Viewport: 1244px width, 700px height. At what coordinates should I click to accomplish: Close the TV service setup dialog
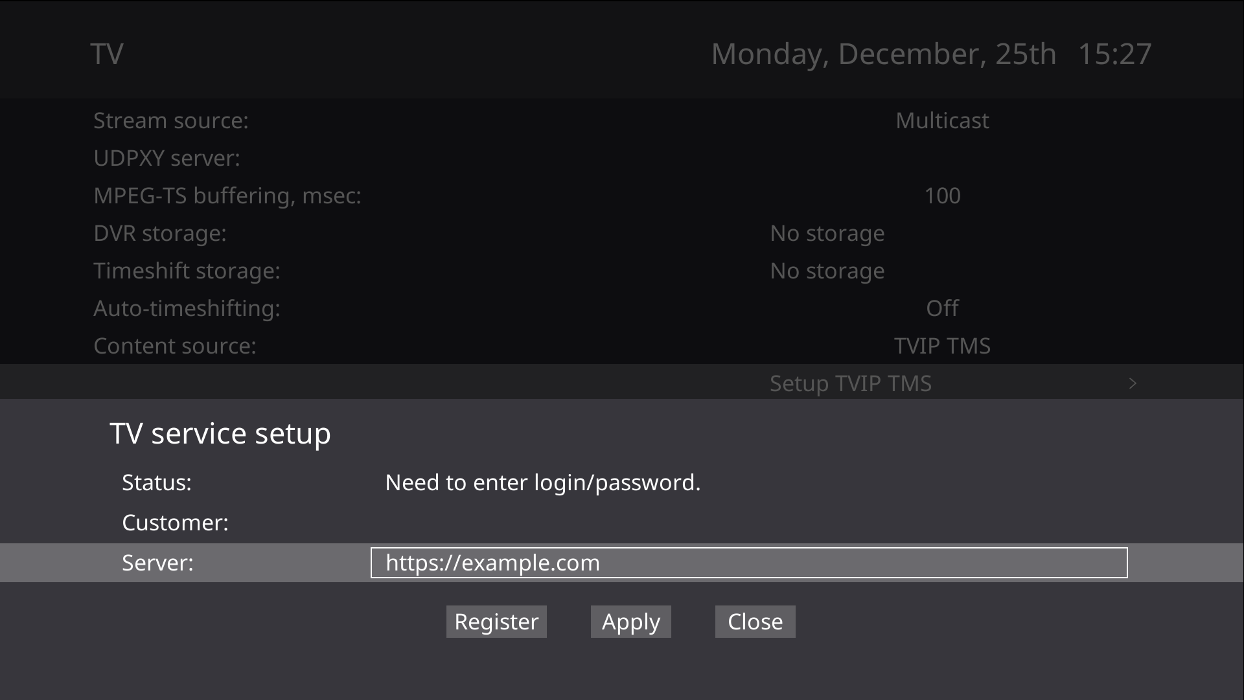[x=755, y=622]
